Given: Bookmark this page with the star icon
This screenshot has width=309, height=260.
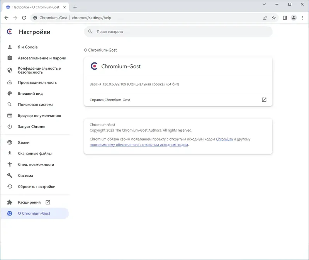Looking at the screenshot, I should (274, 18).
